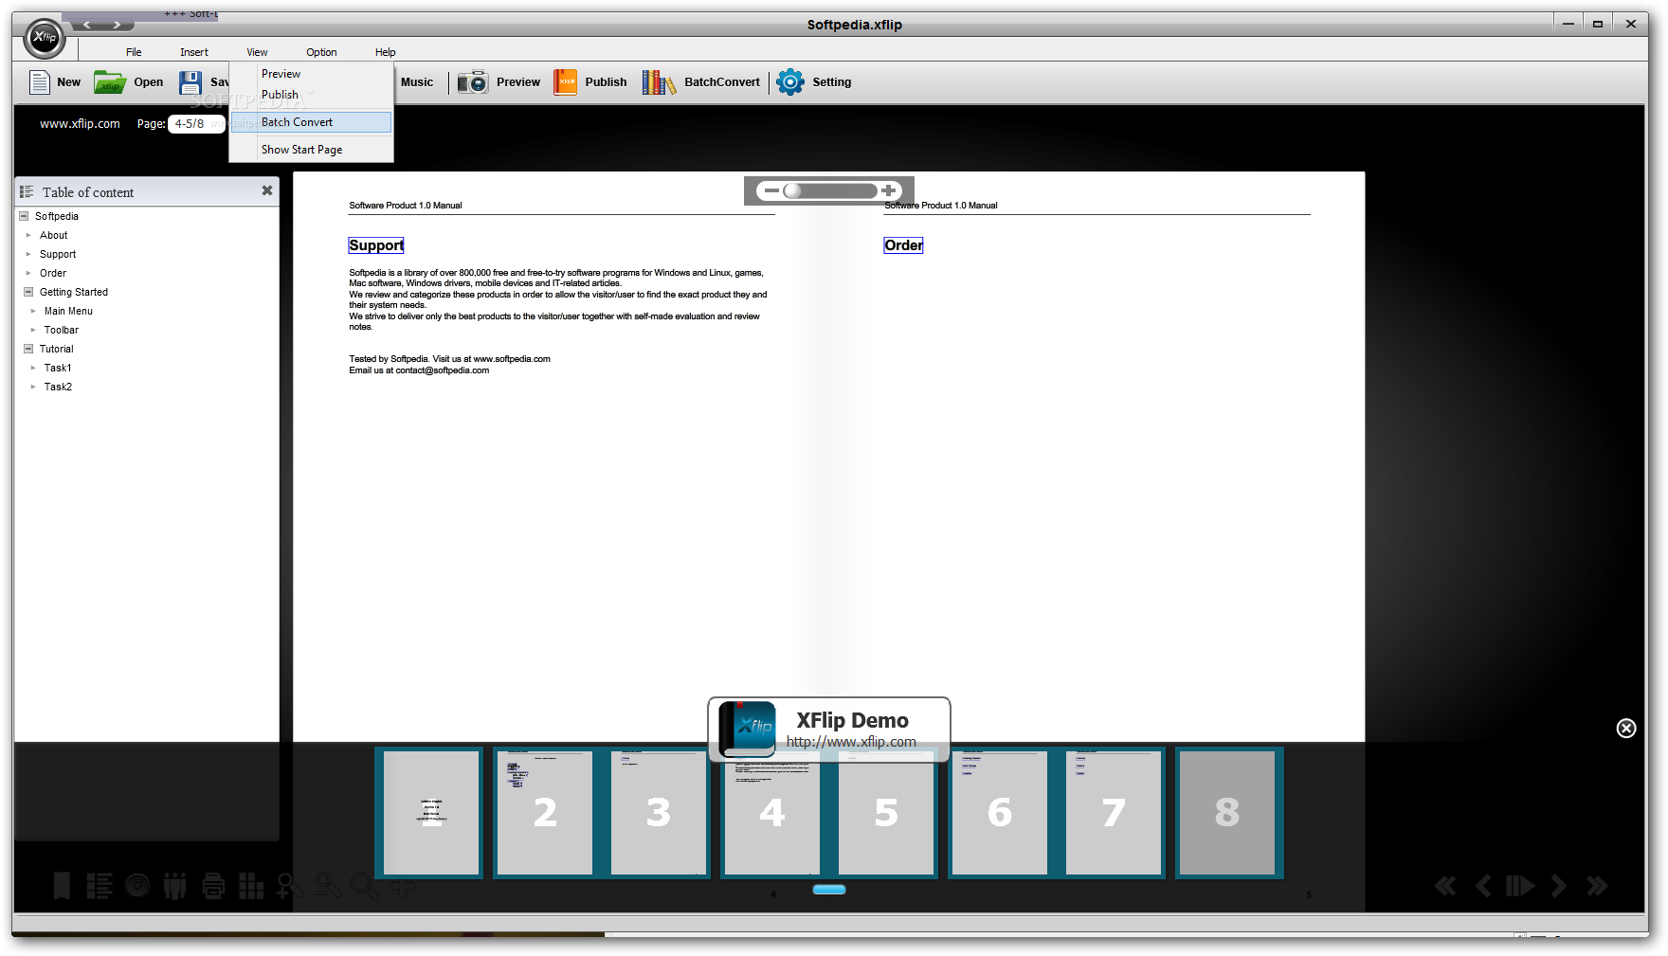Select Order in table of content

[53, 273]
